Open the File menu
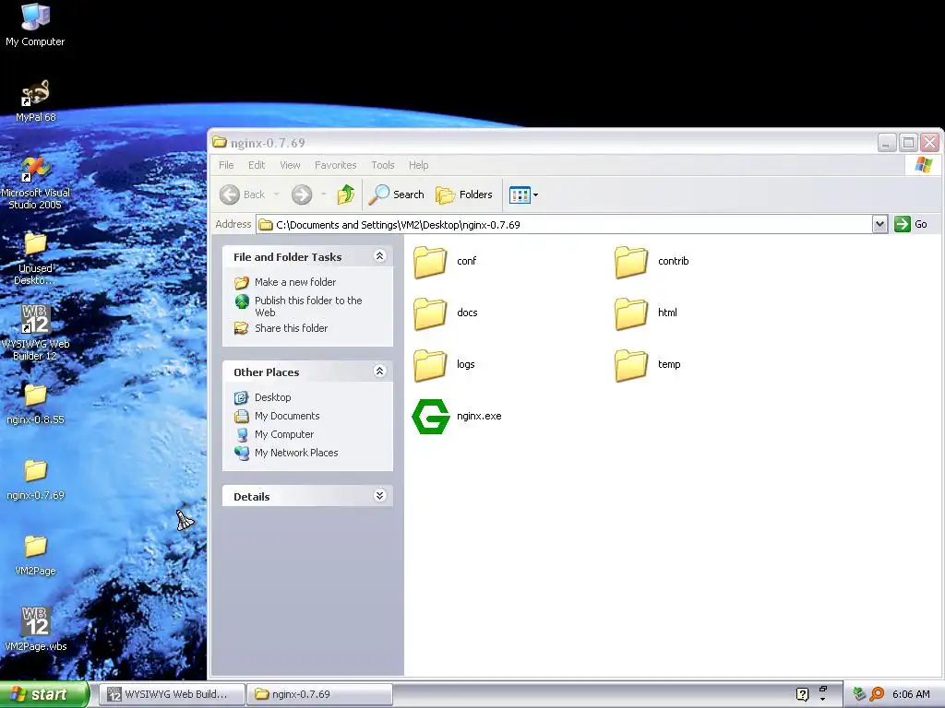The image size is (945, 708). (x=226, y=165)
